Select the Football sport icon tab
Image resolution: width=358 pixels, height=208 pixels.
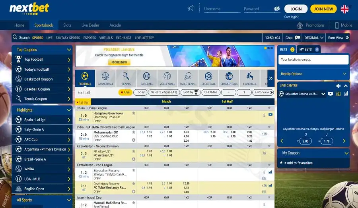(85, 78)
